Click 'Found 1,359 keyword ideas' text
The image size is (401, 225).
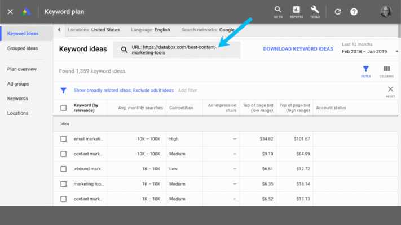point(92,71)
